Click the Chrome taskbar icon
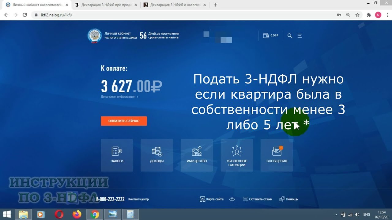 point(95,215)
